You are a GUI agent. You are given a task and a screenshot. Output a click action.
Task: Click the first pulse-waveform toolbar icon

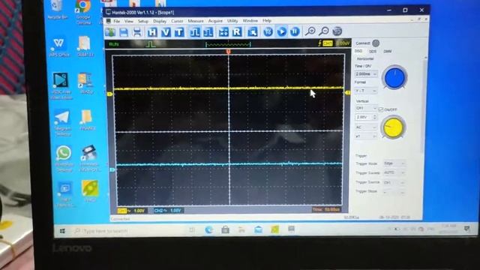coord(195,32)
